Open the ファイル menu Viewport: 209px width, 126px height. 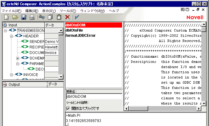(x=11, y=11)
